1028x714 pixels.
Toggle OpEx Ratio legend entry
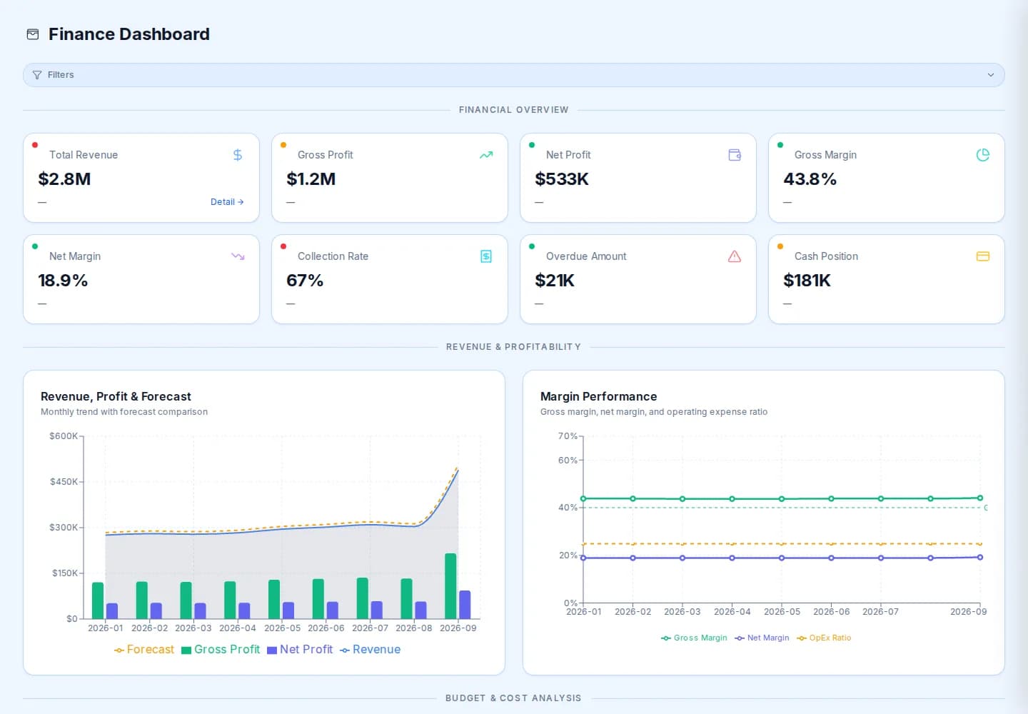click(824, 638)
